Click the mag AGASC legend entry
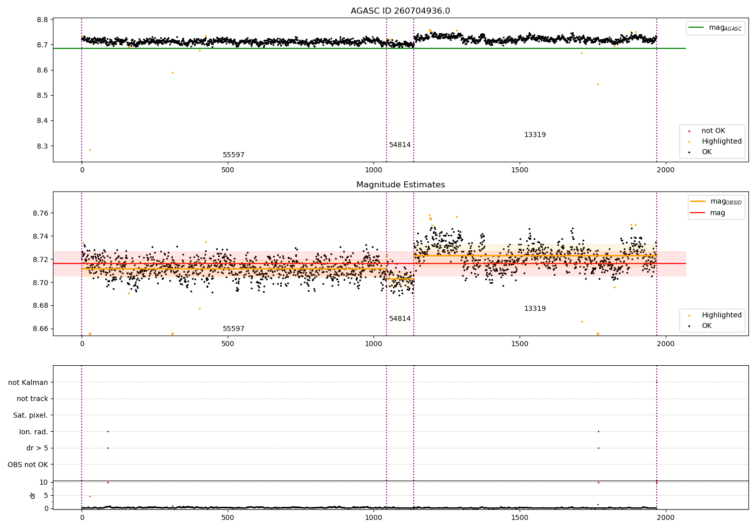Screen dimensions: 756x529 715,28
